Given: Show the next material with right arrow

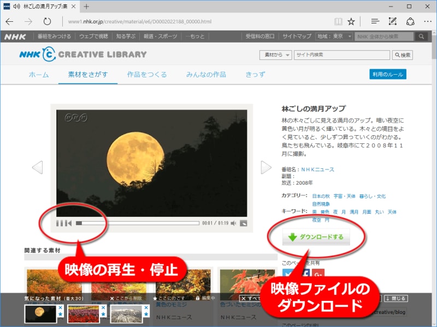Looking at the screenshot, I should pyautogui.click(x=265, y=168).
